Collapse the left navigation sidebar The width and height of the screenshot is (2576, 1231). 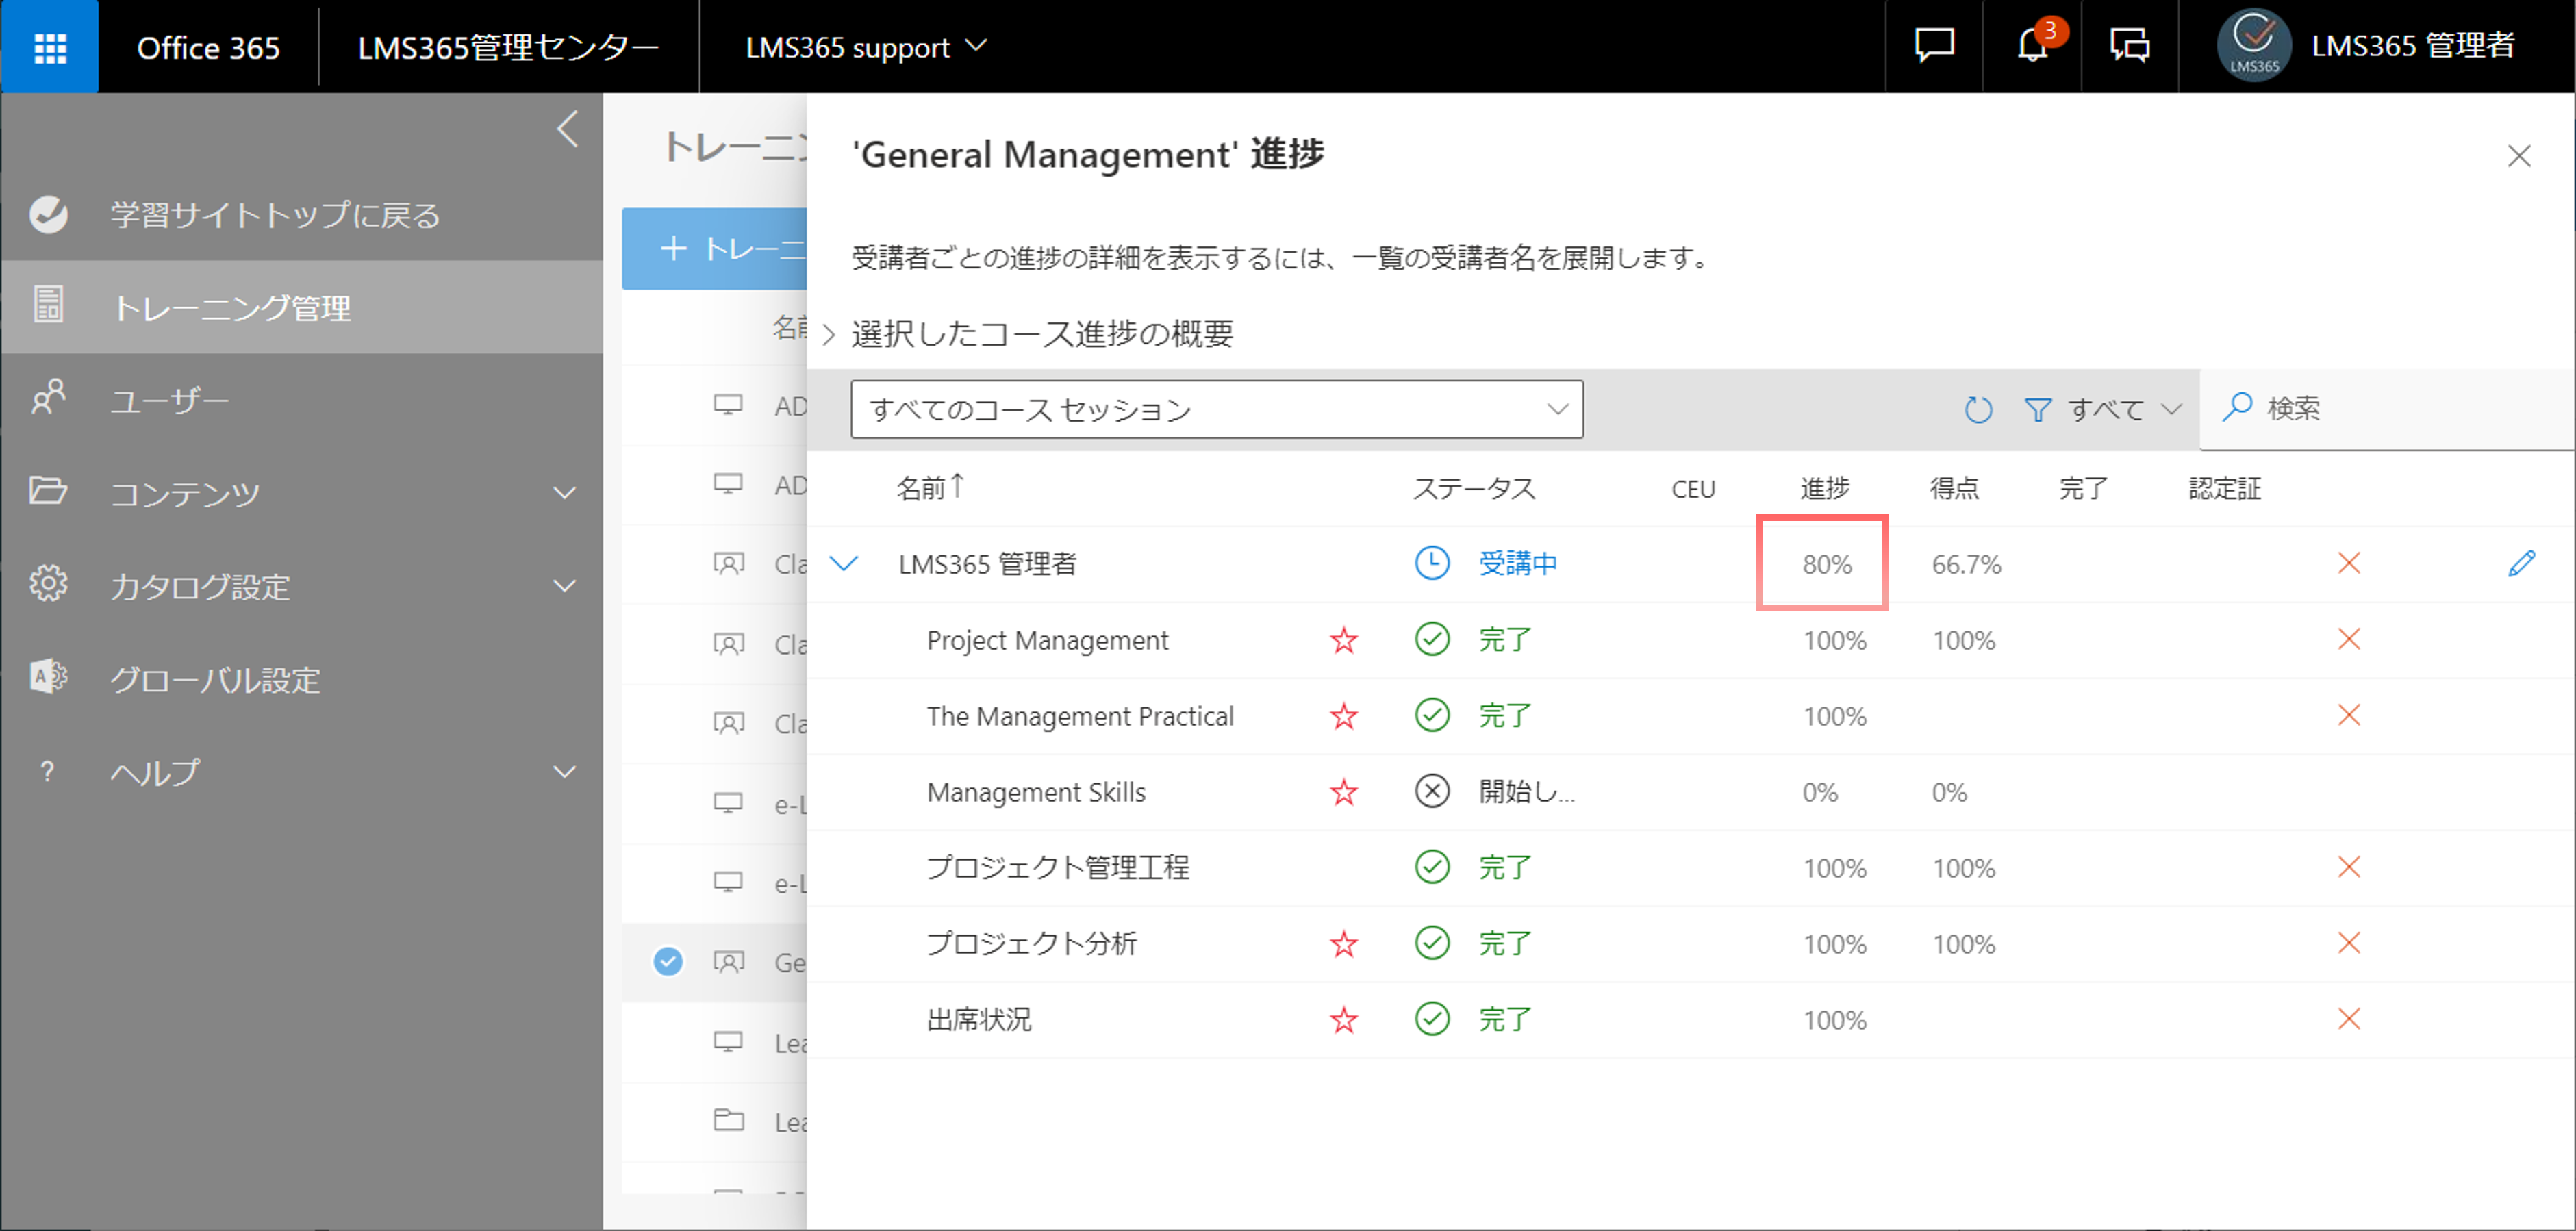567,129
